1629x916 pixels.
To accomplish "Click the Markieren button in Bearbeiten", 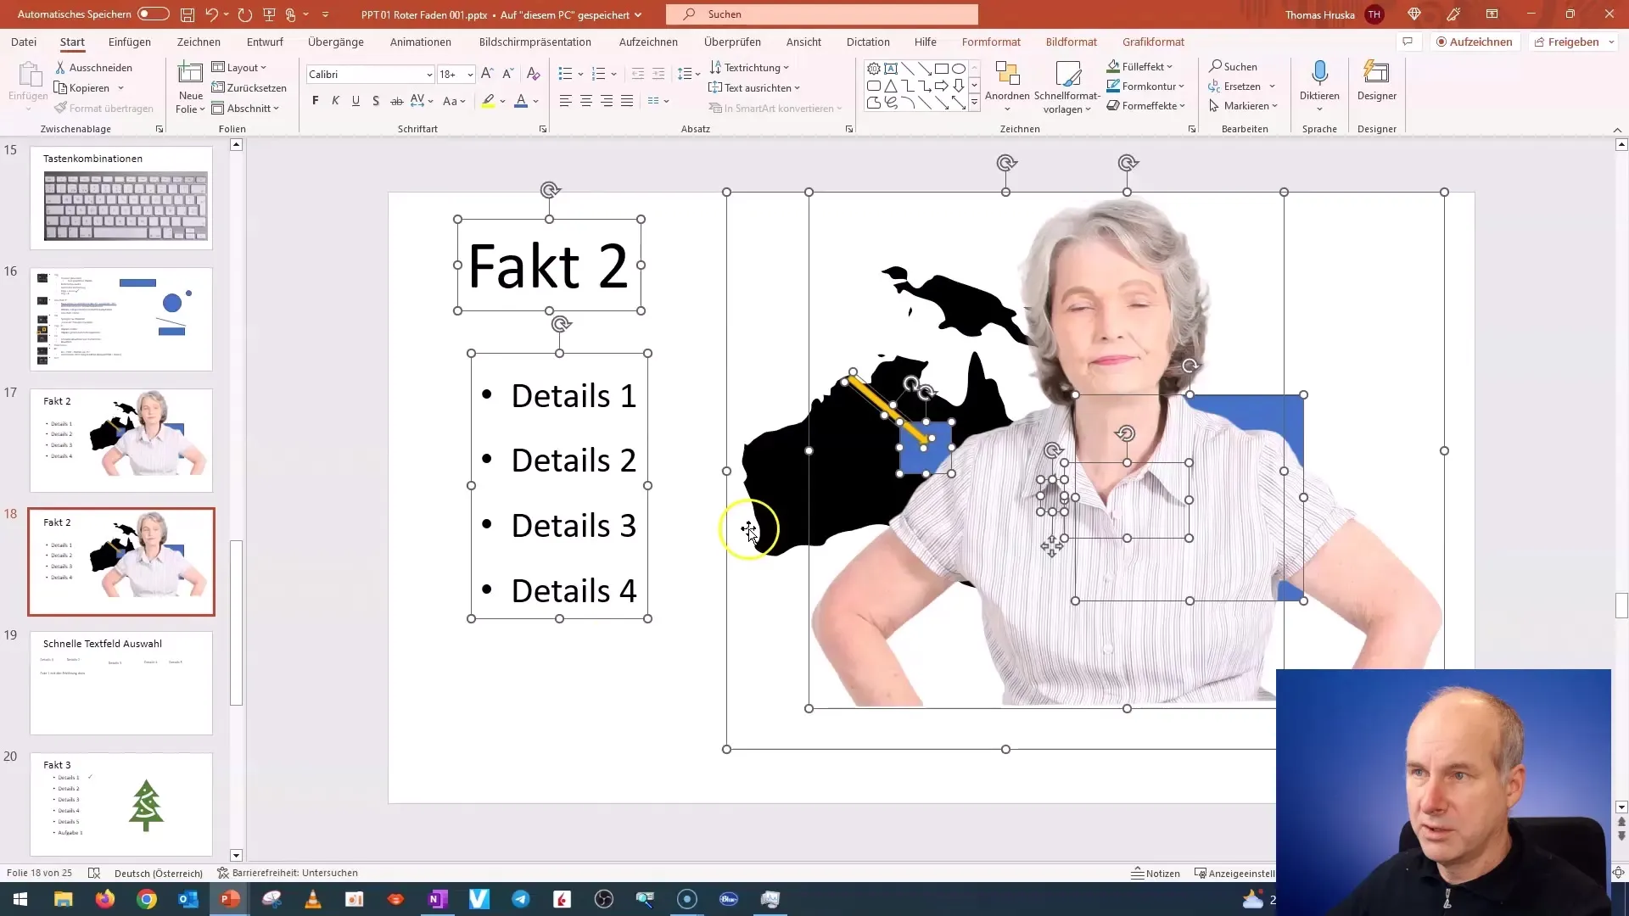I will (x=1249, y=105).
